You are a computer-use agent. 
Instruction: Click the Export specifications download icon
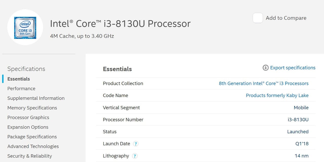click(266, 68)
